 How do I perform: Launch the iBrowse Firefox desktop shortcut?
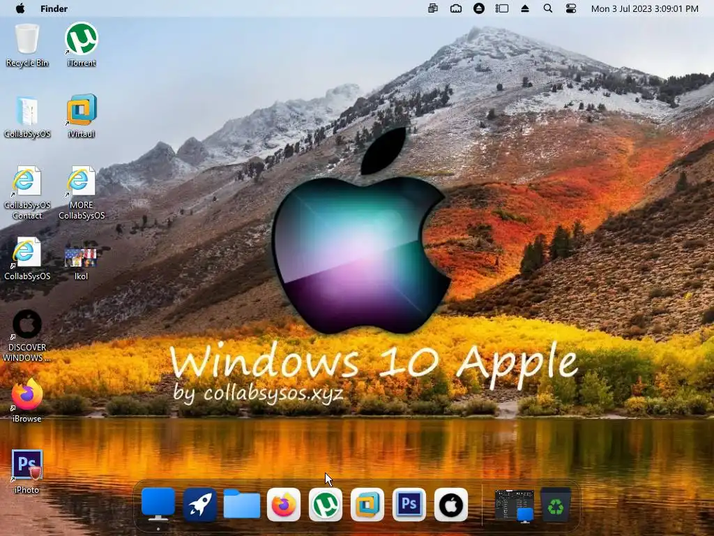tap(27, 401)
